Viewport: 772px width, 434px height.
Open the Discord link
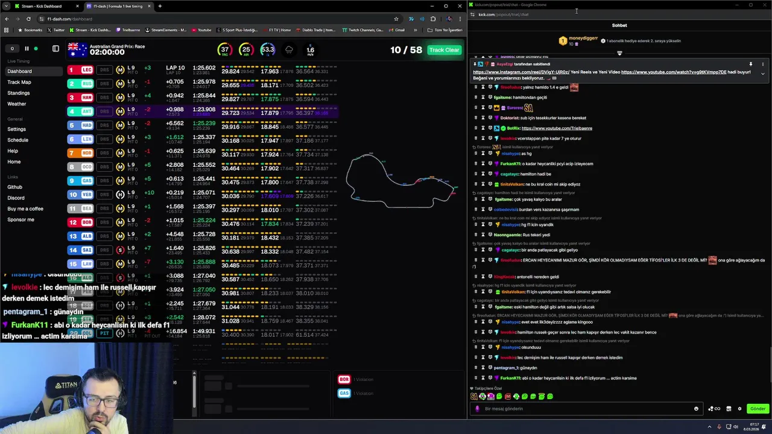click(x=16, y=198)
